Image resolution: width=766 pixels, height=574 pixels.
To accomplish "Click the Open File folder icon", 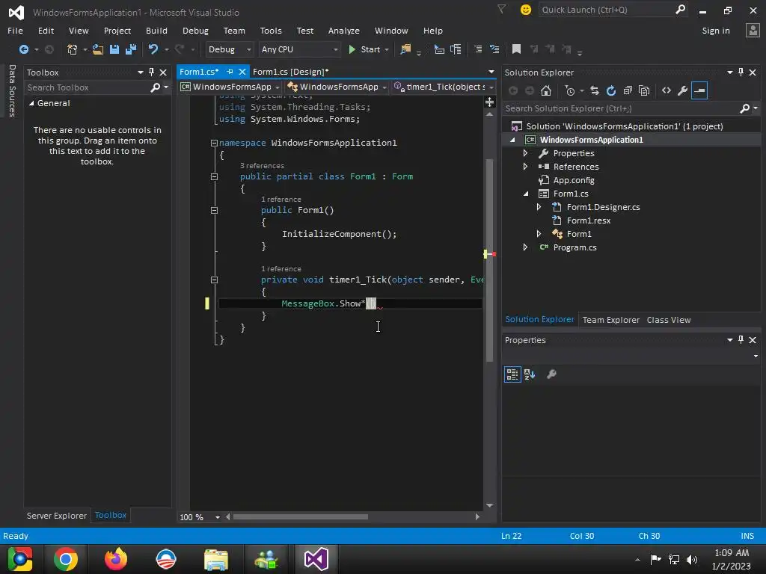I will tap(98, 49).
